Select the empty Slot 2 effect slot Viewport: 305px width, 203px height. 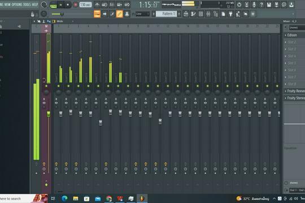294,42
